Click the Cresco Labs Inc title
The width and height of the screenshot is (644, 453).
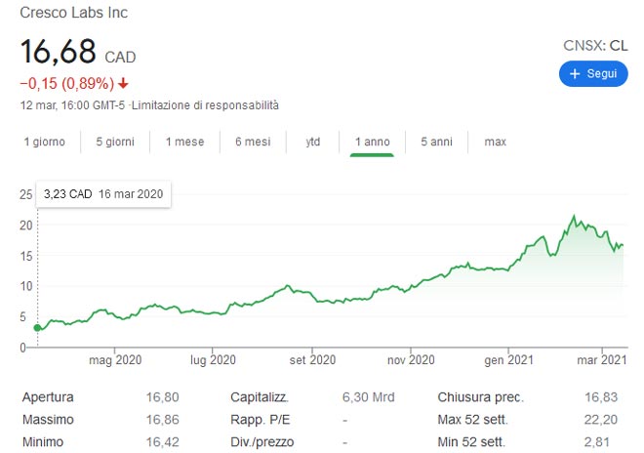(x=74, y=14)
